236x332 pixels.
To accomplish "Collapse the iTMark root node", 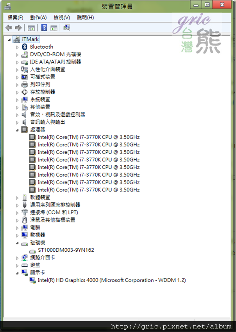I will tap(9, 40).
